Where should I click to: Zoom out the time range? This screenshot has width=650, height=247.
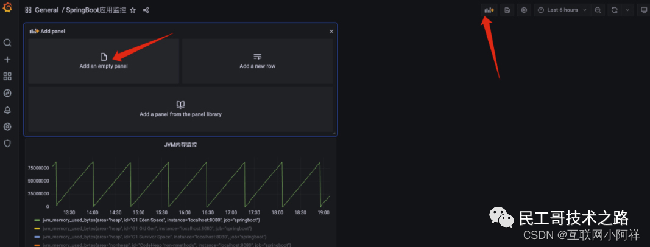click(x=598, y=10)
